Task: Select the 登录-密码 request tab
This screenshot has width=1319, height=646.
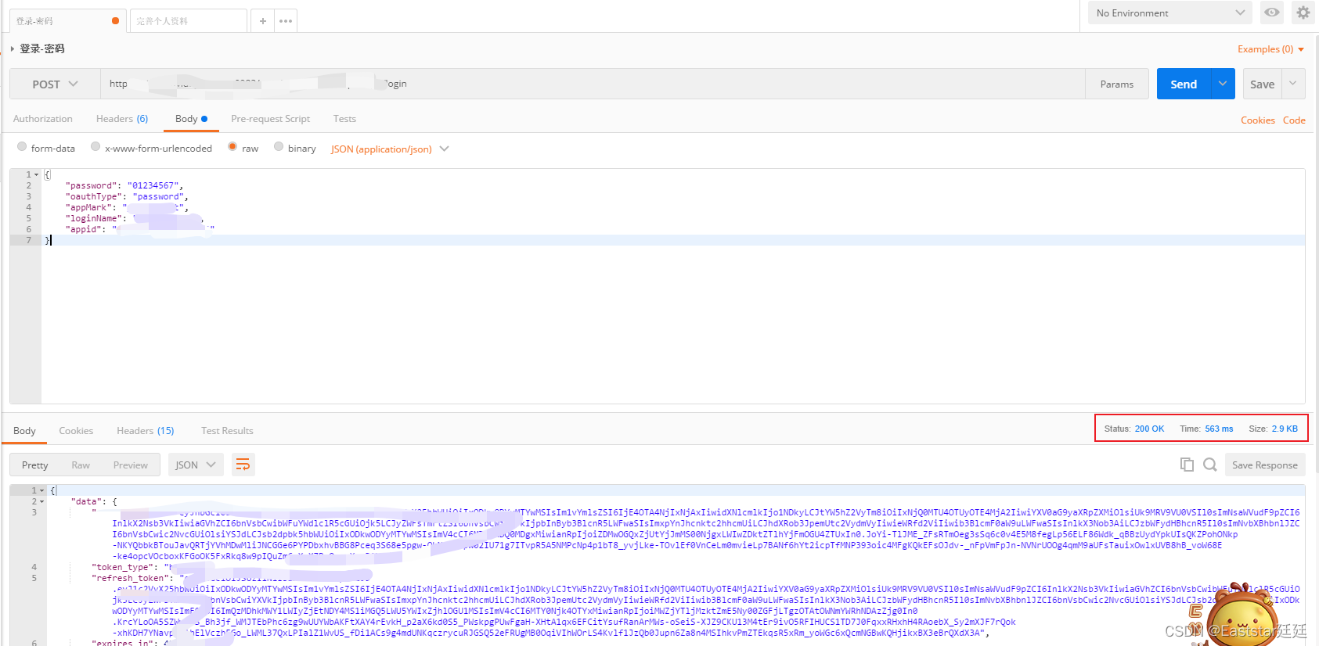Action: click(68, 21)
